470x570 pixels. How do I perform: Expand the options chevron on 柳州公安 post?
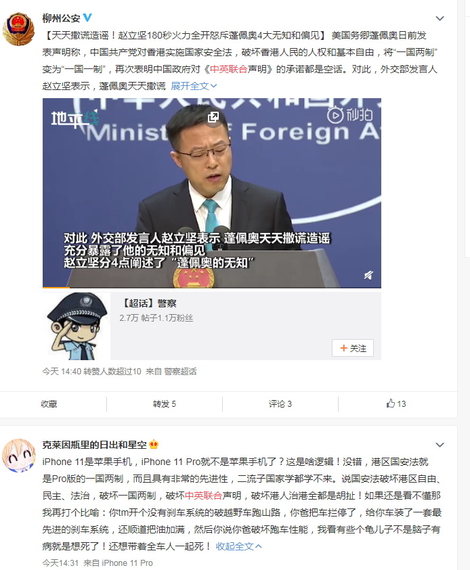[440, 18]
